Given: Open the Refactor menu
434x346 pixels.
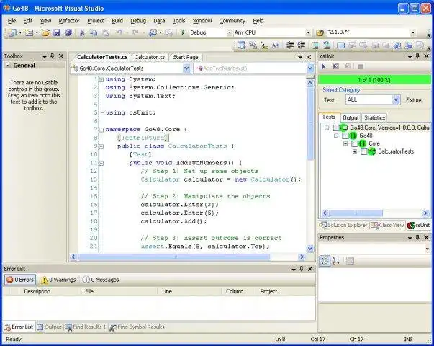Looking at the screenshot, I should [x=69, y=21].
